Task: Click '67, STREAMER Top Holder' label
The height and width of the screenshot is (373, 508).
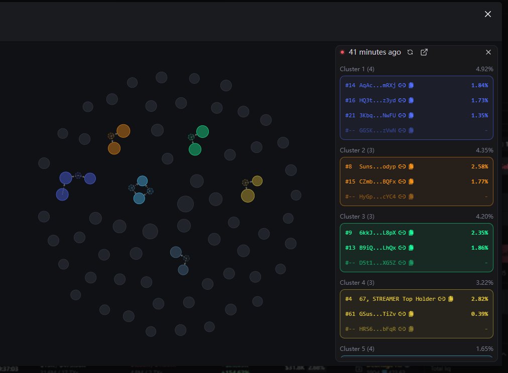Action: click(397, 299)
